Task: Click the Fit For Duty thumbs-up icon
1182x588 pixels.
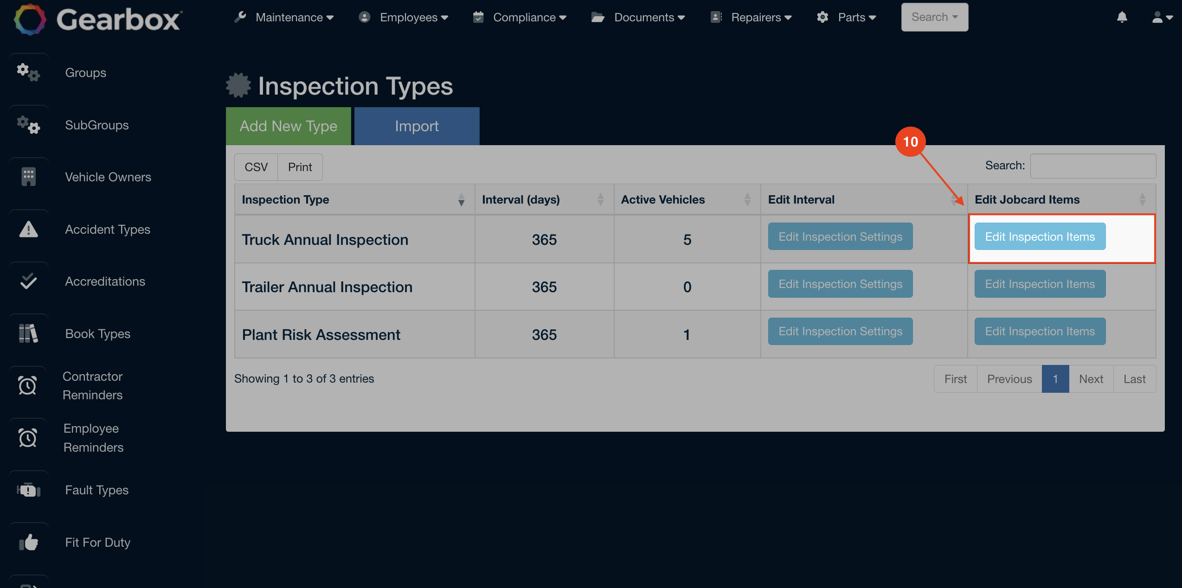Action: pyautogui.click(x=28, y=542)
